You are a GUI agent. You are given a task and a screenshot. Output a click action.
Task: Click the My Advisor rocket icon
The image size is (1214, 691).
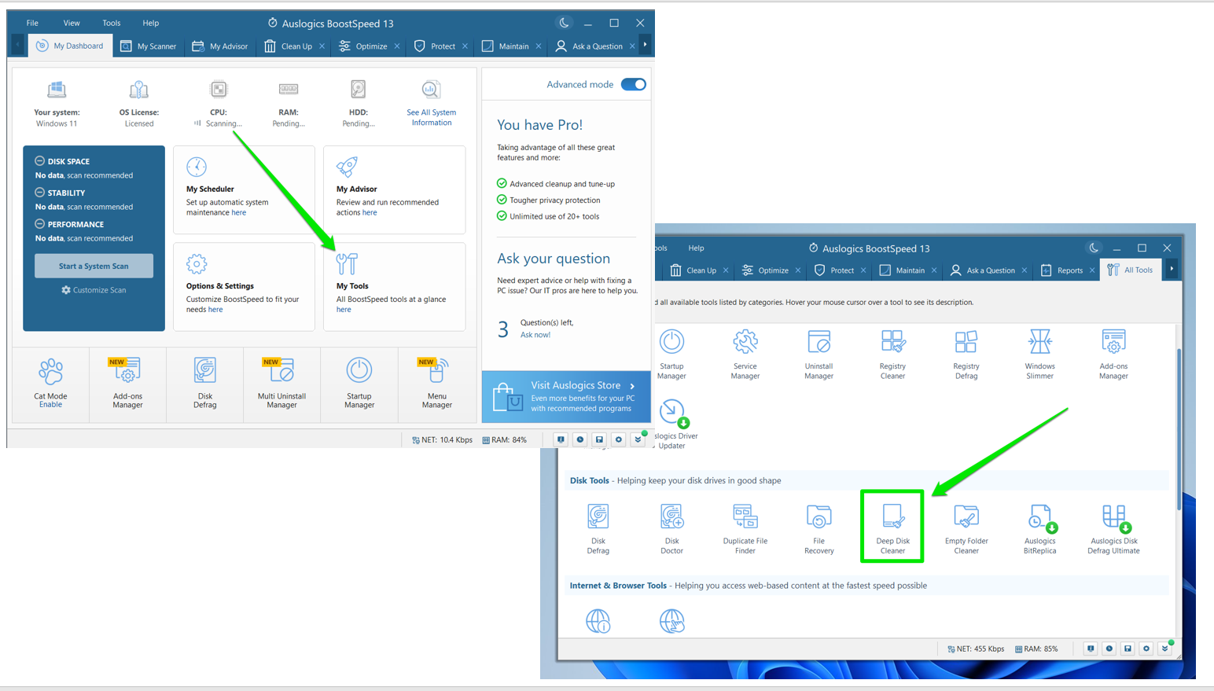point(347,167)
